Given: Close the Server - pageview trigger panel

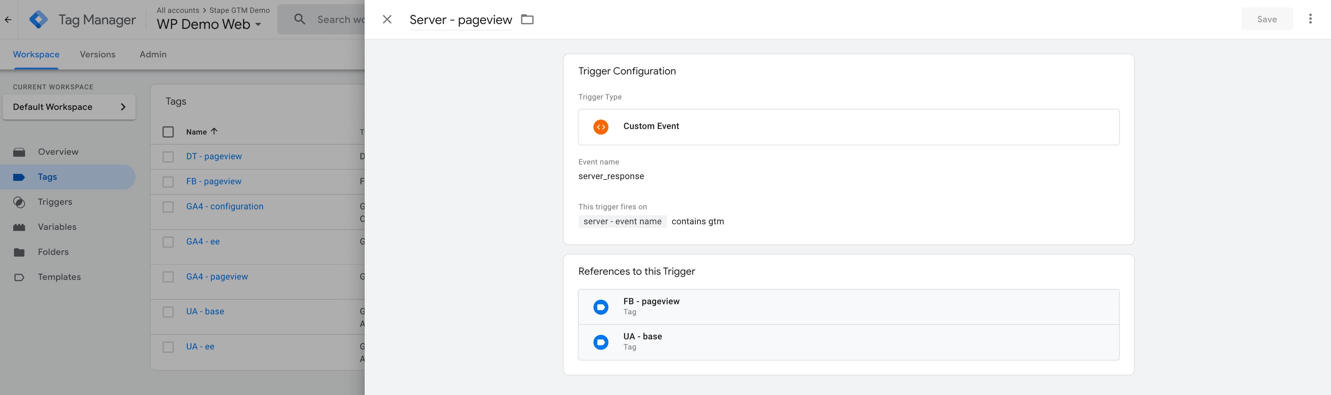Looking at the screenshot, I should click(387, 19).
